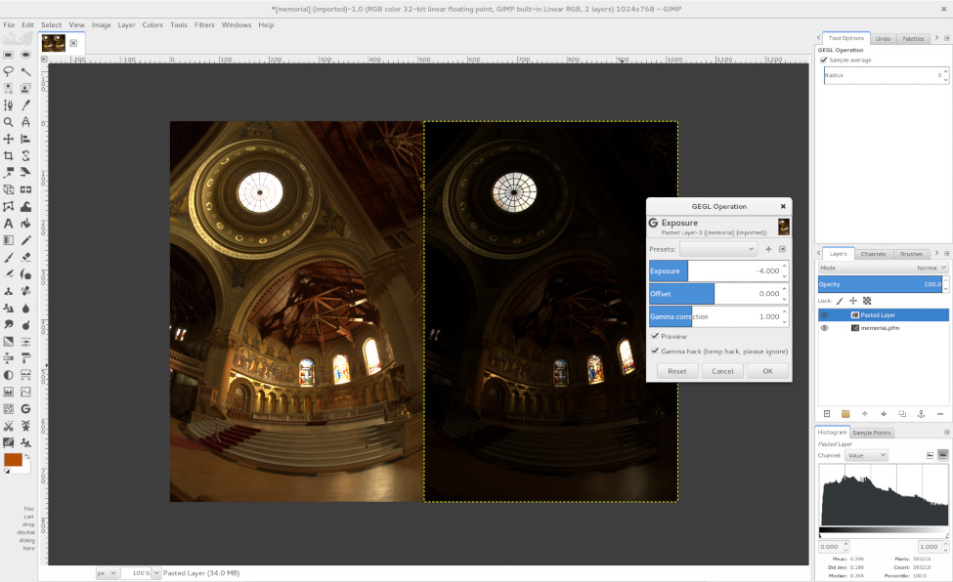Disable the Gamma hack checkbox

(x=657, y=350)
